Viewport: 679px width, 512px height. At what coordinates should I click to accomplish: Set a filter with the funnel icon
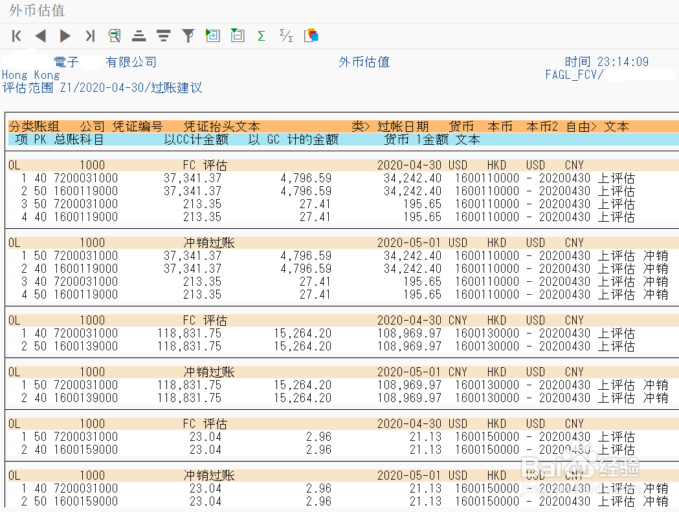click(x=188, y=36)
